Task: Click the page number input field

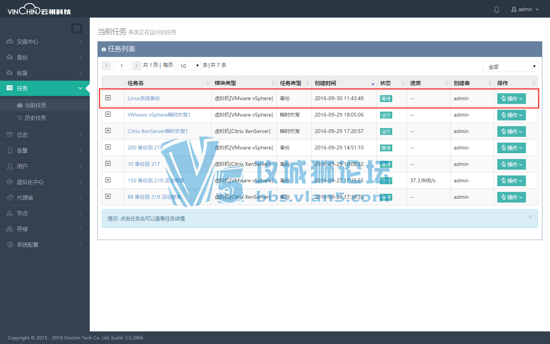Action: click(121, 66)
